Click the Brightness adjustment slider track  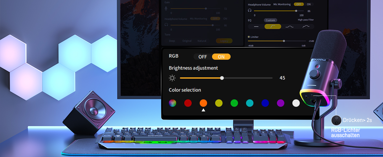coord(226,78)
